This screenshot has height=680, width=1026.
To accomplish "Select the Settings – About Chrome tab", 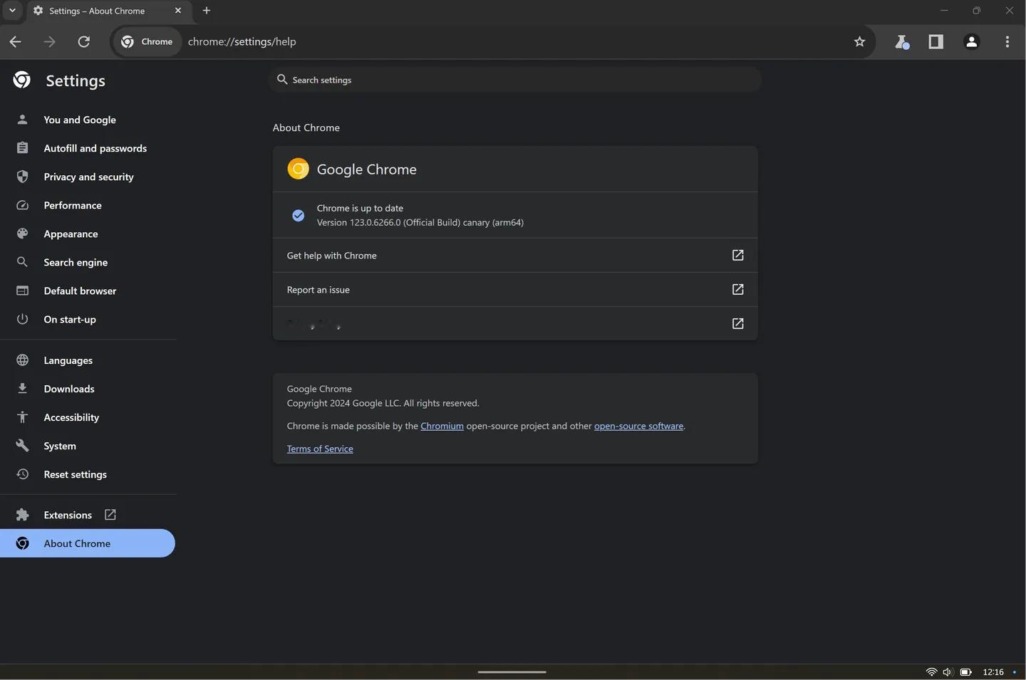I will tap(107, 11).
